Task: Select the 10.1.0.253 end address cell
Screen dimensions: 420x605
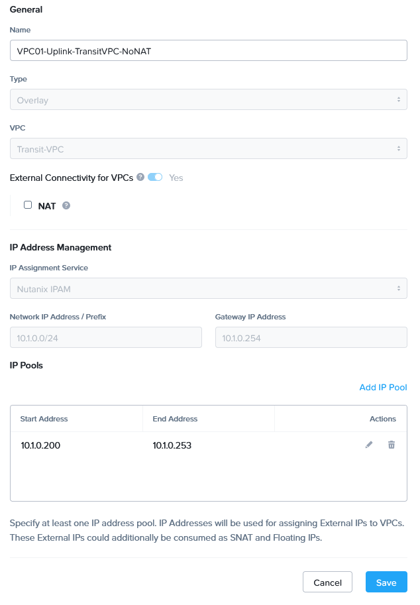Action: point(172,445)
